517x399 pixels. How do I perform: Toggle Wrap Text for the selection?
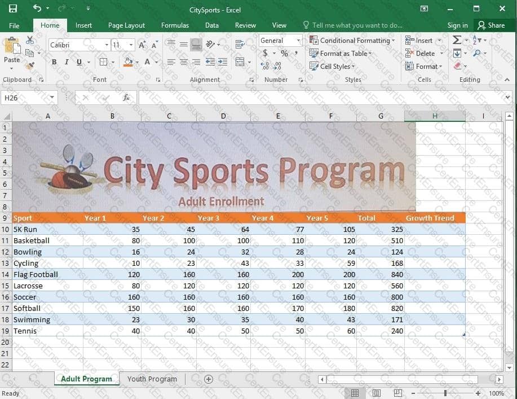[x=240, y=44]
